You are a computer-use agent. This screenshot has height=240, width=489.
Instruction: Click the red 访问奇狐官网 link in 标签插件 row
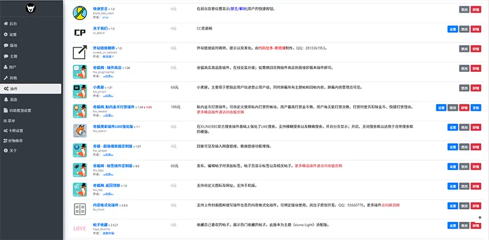click(318, 166)
